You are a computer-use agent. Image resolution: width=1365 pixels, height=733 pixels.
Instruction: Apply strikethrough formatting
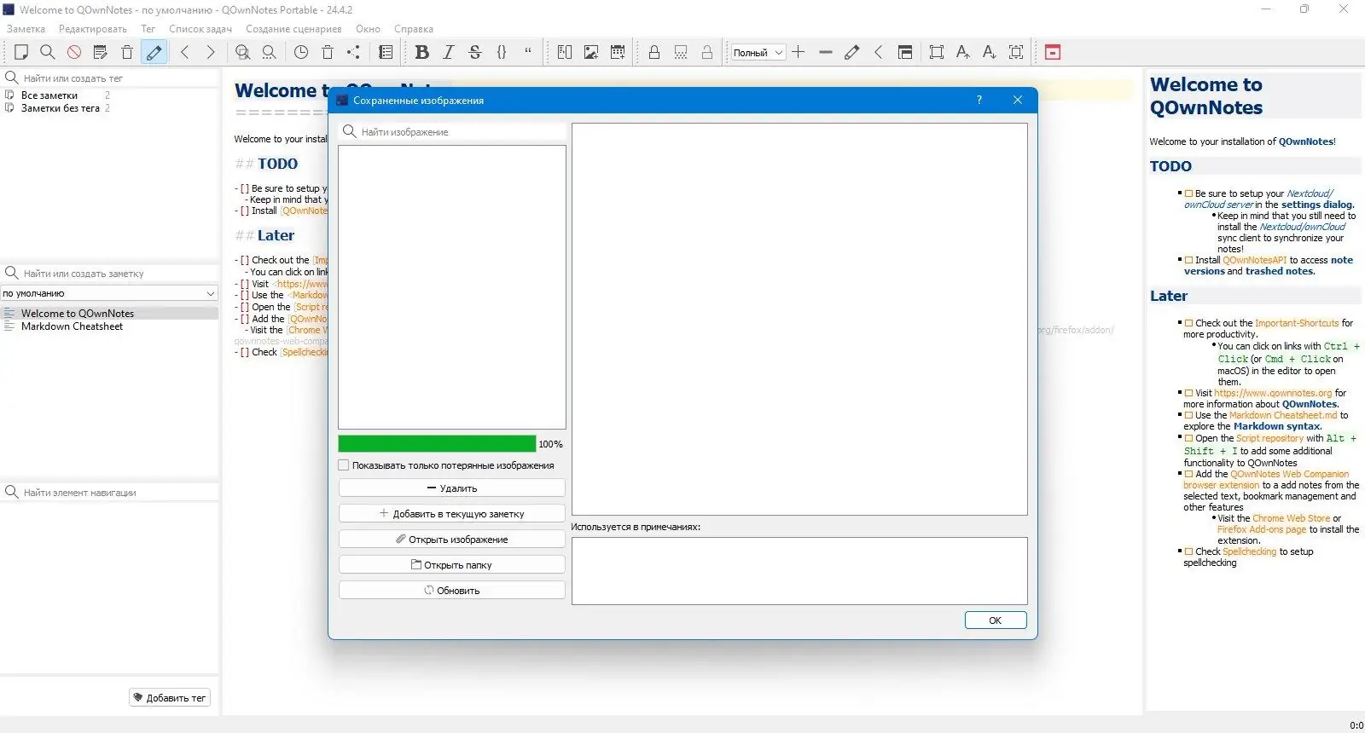coord(475,52)
